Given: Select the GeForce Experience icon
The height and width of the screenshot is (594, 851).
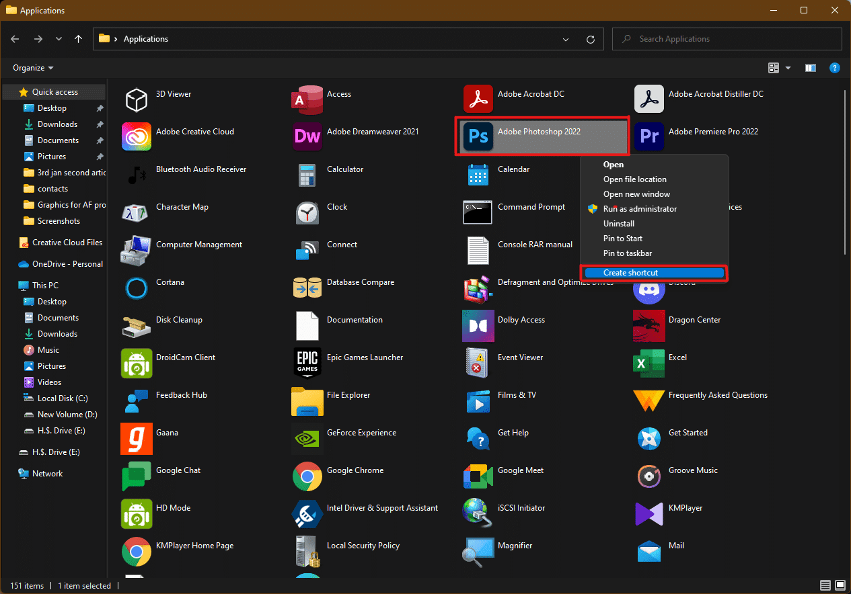Looking at the screenshot, I should (307, 439).
